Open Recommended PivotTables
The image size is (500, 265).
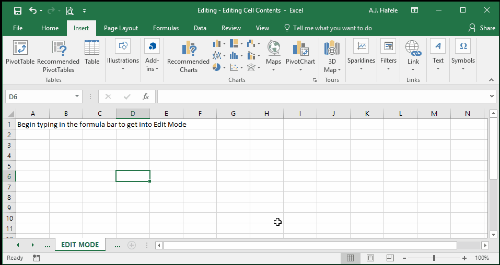[59, 57]
